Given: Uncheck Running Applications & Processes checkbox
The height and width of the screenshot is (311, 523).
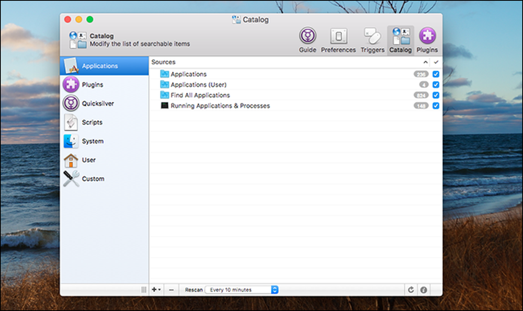Looking at the screenshot, I should pyautogui.click(x=436, y=106).
